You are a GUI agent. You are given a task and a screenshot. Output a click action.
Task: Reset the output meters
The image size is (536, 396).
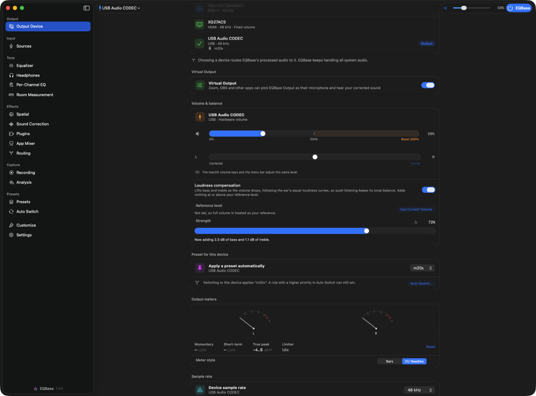click(x=430, y=347)
